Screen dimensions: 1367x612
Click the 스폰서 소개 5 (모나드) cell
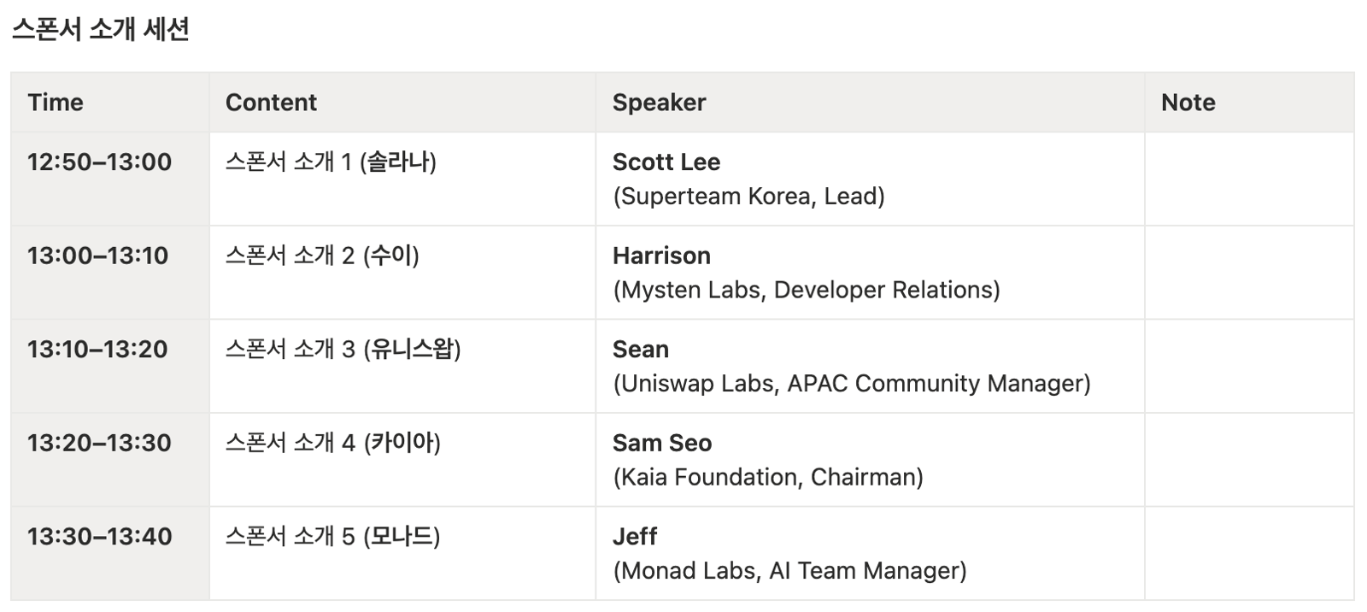402,553
